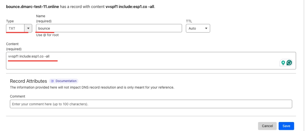
Task: Click the green lightbulb suggestions icon
Action: click(283, 63)
